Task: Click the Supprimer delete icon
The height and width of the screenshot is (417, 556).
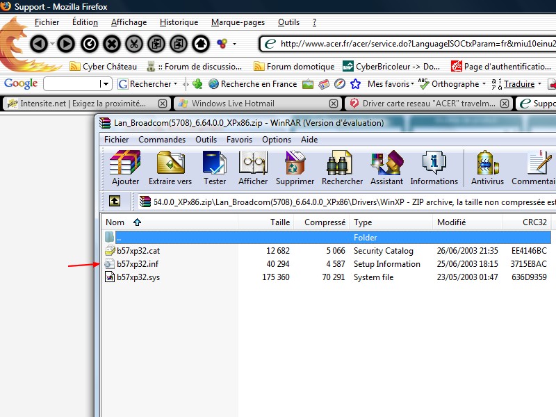Action: click(x=295, y=168)
